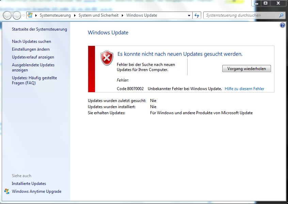Open Ausgeblendete Updates anzeigen

(33, 67)
